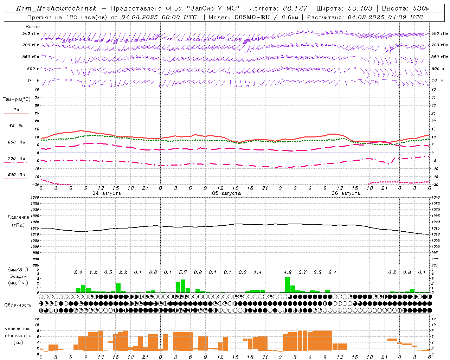Click the 0.6 precipitation total value
This screenshot has height=360, width=450.
[153, 272]
